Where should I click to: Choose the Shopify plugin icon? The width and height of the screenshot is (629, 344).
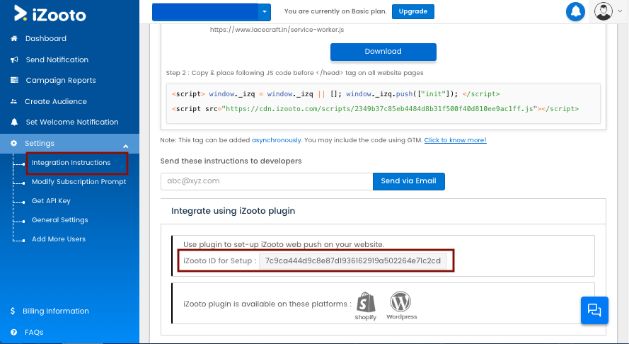point(366,306)
